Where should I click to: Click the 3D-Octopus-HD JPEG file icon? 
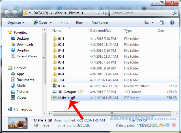tap(55, 92)
